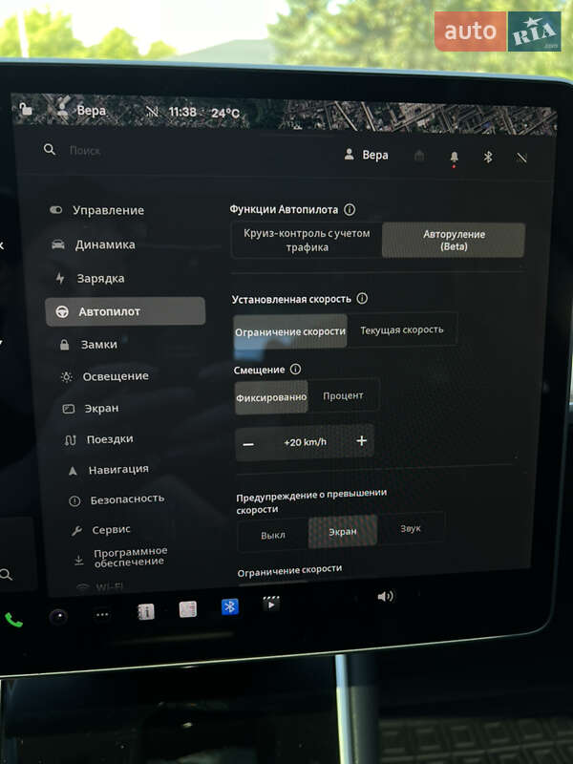Show info for Функции Автопилота
Screen dimensions: 573x764
click(350, 209)
